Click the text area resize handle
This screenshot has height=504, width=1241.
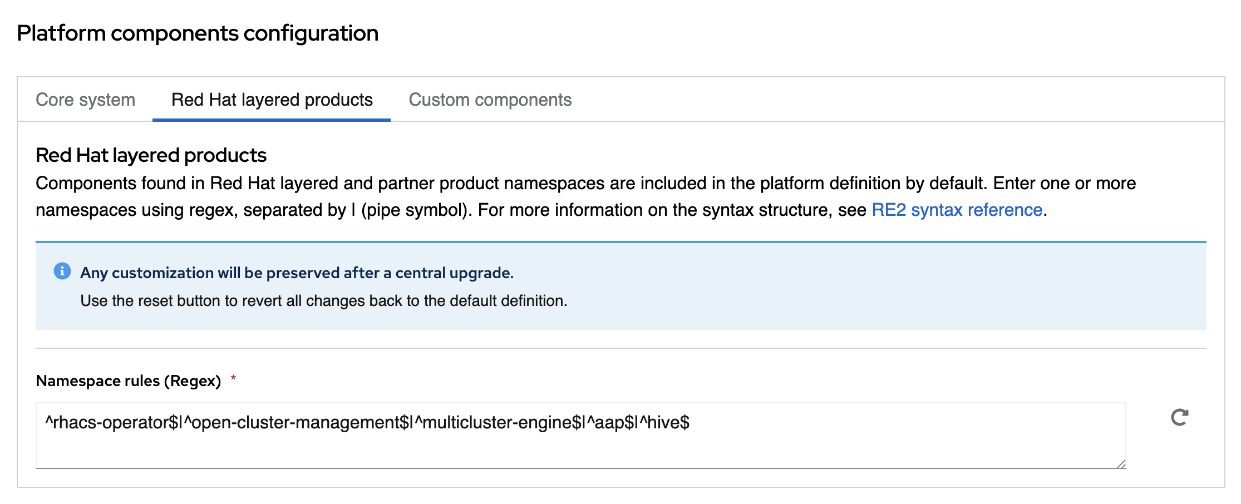coord(1121,464)
